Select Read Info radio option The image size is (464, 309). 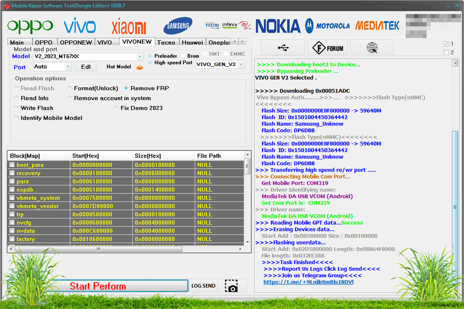pos(16,98)
